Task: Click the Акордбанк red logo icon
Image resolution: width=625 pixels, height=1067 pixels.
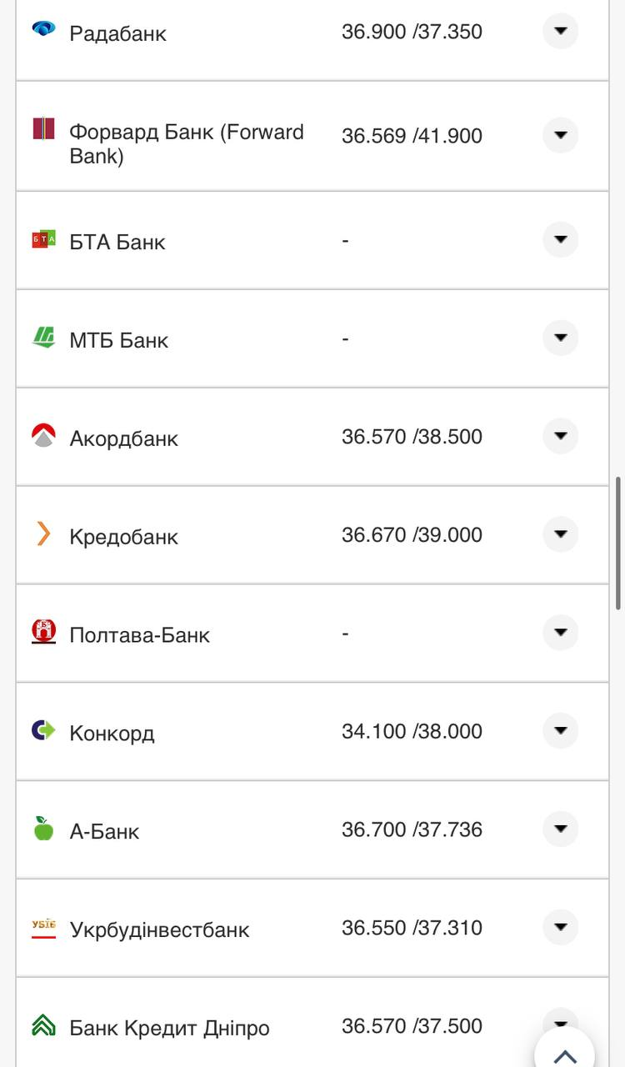Action: click(43, 436)
